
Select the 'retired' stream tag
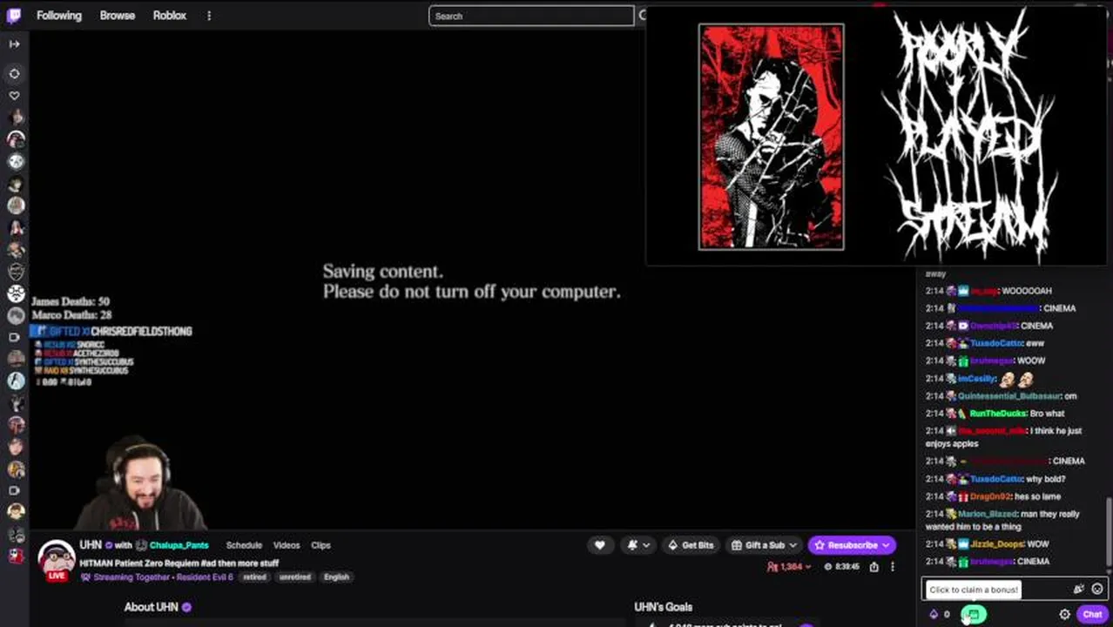coord(254,577)
